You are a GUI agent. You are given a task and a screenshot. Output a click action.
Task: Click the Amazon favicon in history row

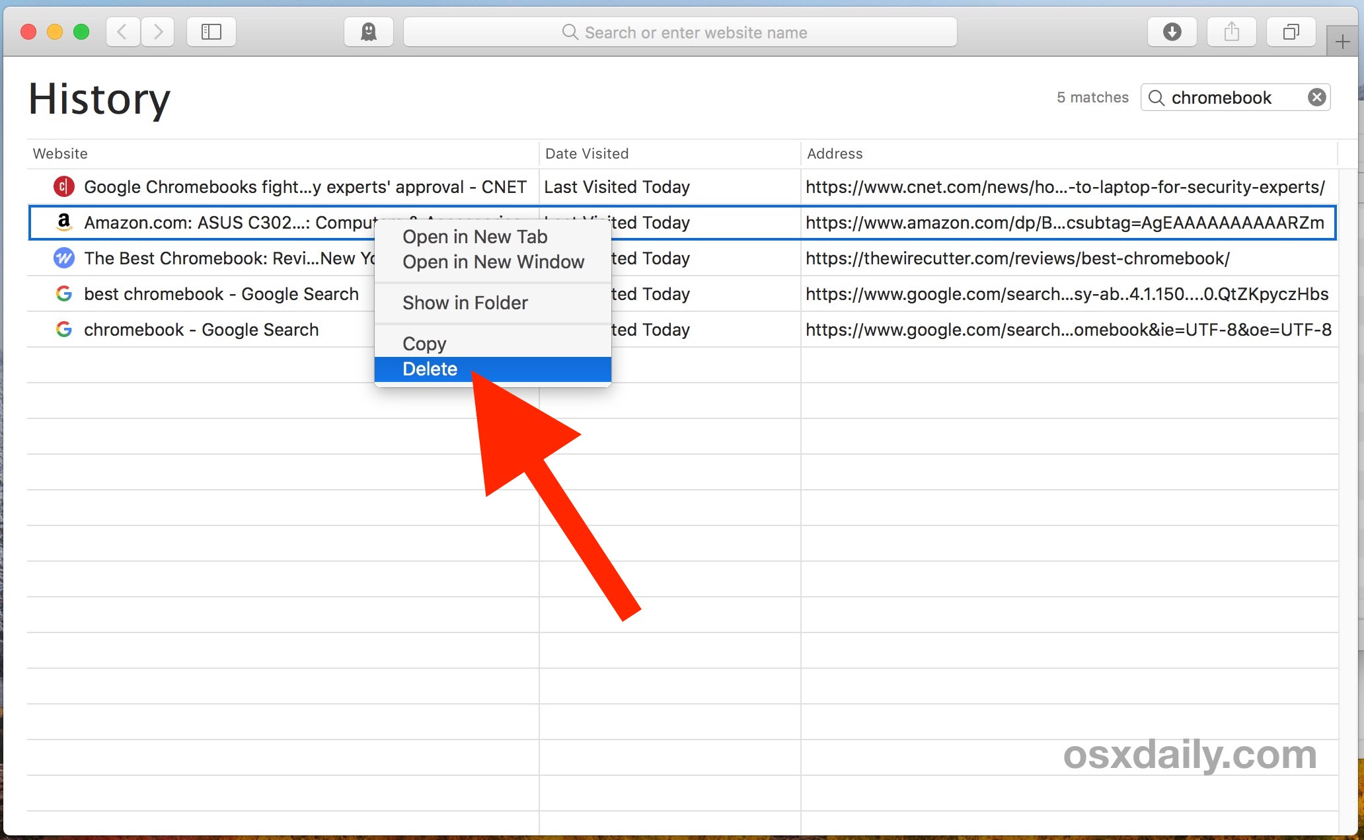click(63, 223)
